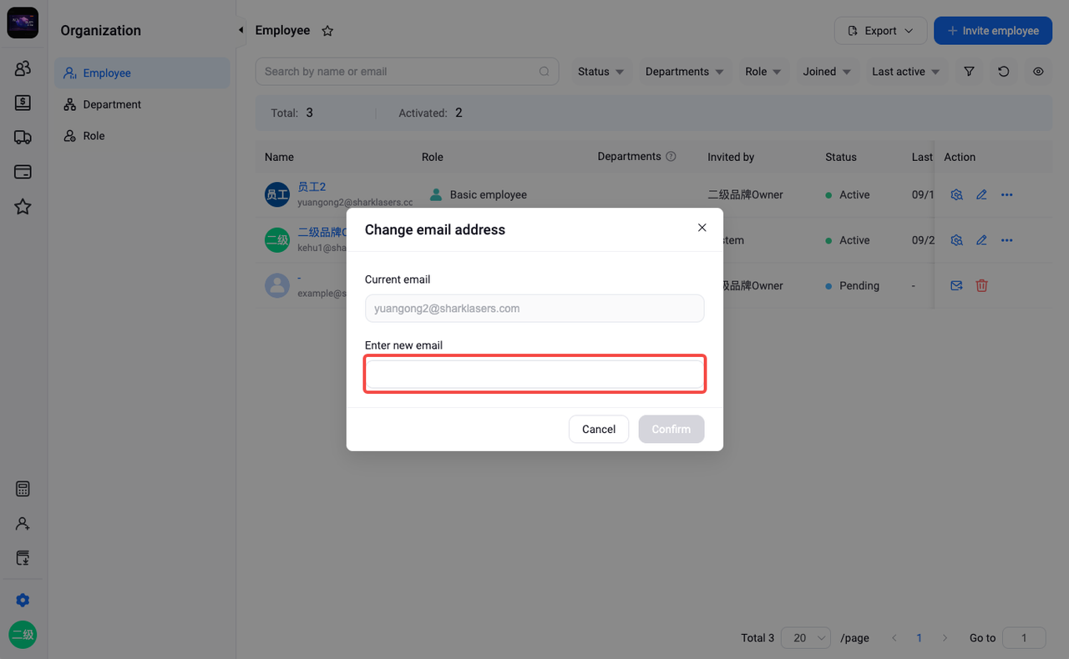Click settings icon in kehu1 row
This screenshot has width=1069, height=659.
click(x=957, y=240)
